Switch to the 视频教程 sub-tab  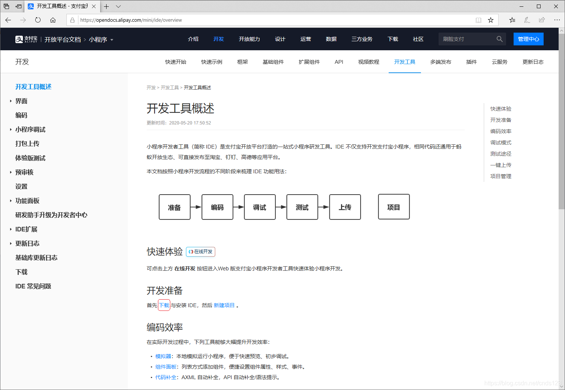click(369, 62)
